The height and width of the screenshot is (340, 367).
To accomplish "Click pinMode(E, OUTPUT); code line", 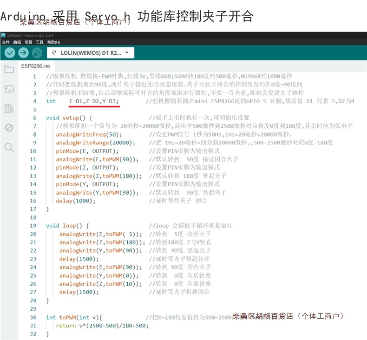I will point(87,151).
